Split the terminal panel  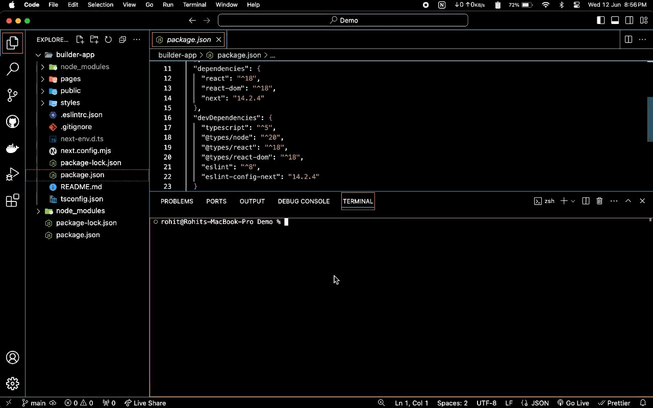[x=586, y=201]
